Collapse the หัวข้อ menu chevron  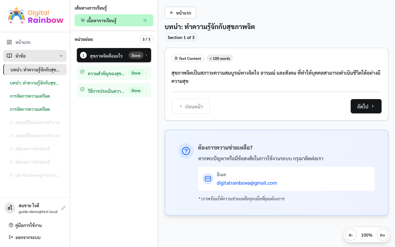[61, 56]
